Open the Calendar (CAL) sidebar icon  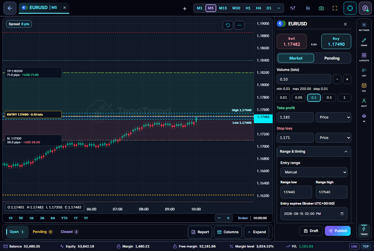pyautogui.click(x=364, y=87)
